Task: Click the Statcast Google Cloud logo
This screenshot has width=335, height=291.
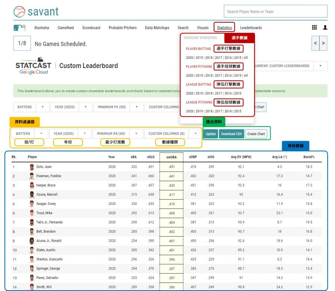Action: tap(33, 66)
